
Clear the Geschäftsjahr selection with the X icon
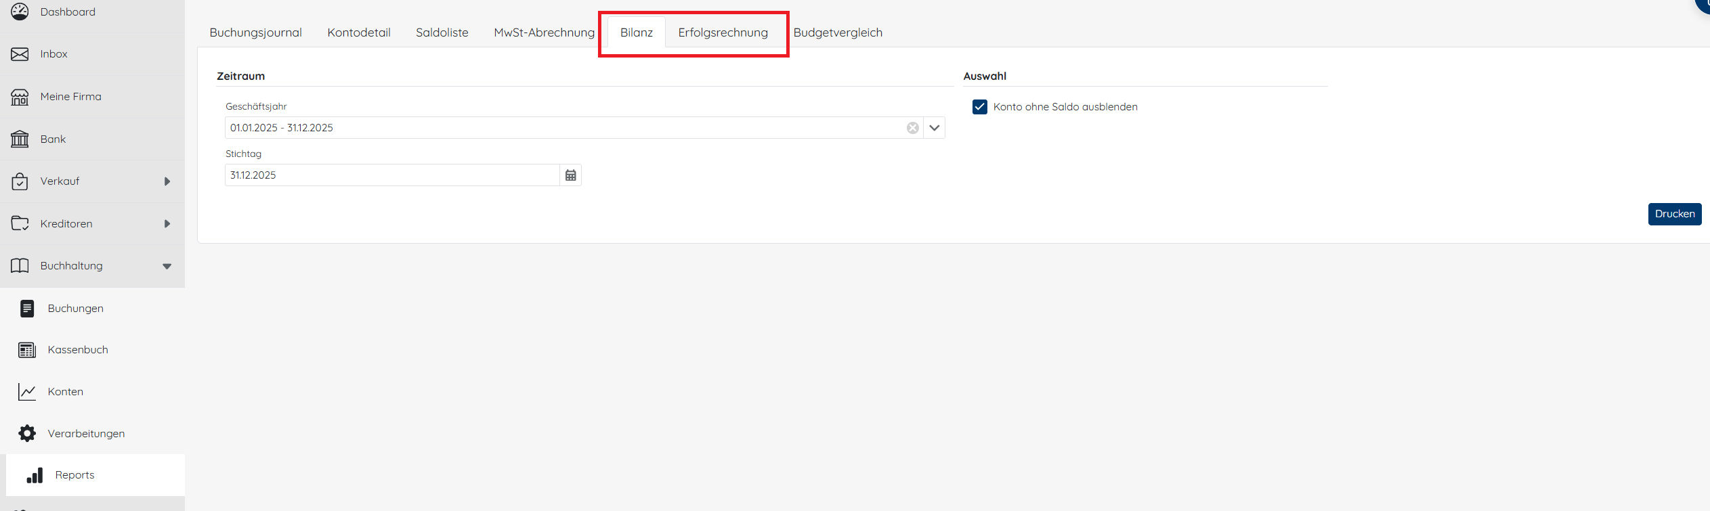[x=912, y=128]
